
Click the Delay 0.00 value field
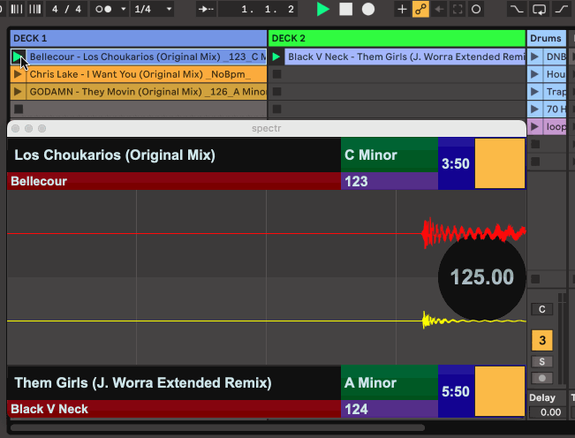[x=549, y=412]
